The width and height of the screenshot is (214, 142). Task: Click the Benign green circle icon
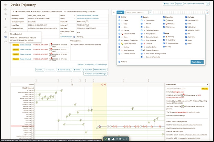tap(166, 20)
